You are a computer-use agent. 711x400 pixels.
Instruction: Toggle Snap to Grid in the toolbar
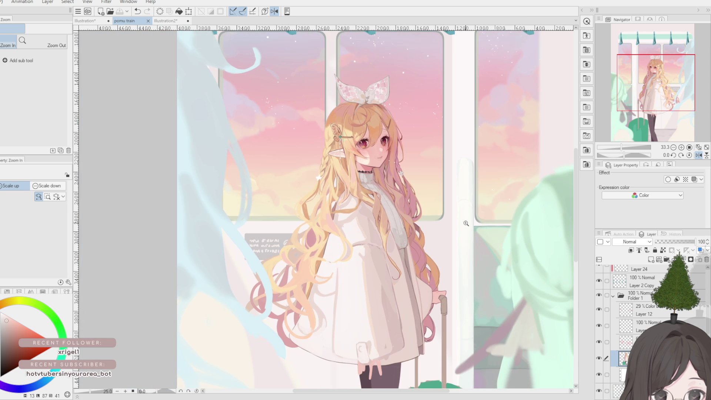pyautogui.click(x=253, y=11)
